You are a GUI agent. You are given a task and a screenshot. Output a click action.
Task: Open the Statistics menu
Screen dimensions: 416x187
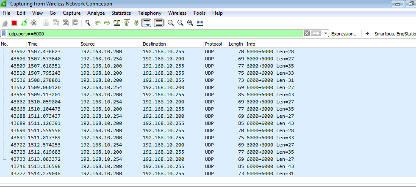[x=121, y=13]
